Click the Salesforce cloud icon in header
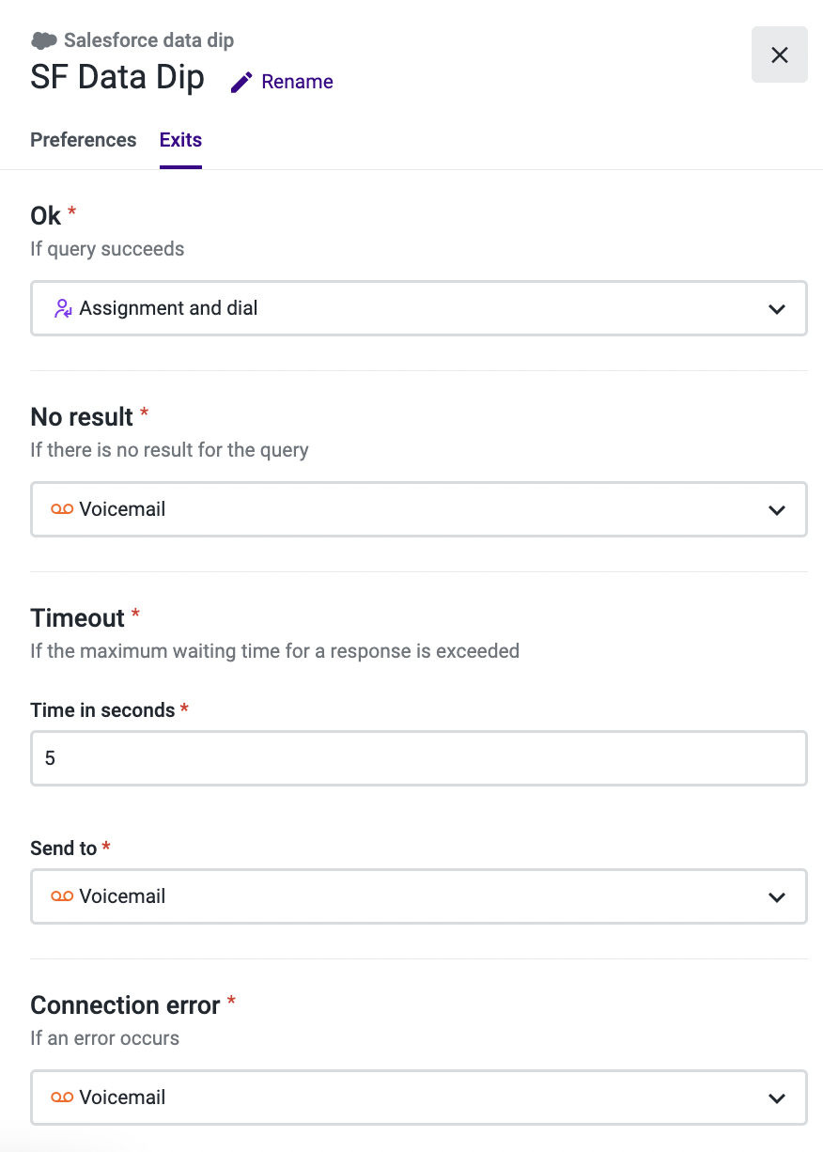Viewport: 823px width, 1152px height. [43, 40]
